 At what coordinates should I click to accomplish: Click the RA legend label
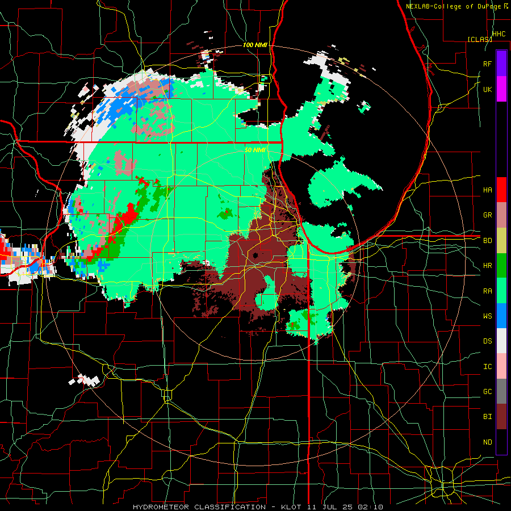(487, 291)
